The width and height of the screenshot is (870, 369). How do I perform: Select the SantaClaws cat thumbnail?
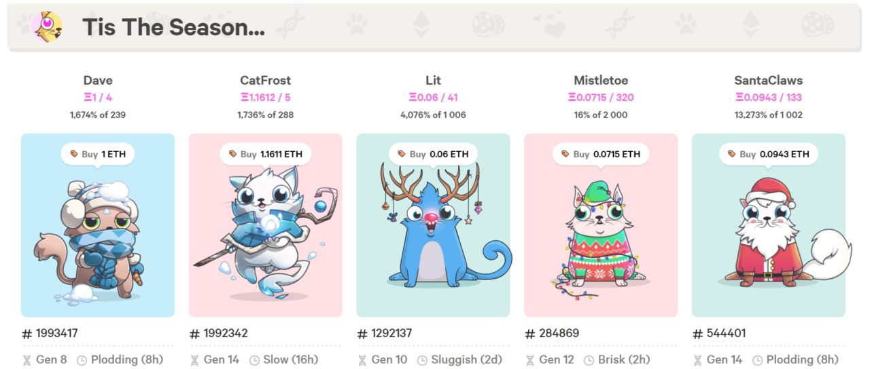(x=769, y=225)
